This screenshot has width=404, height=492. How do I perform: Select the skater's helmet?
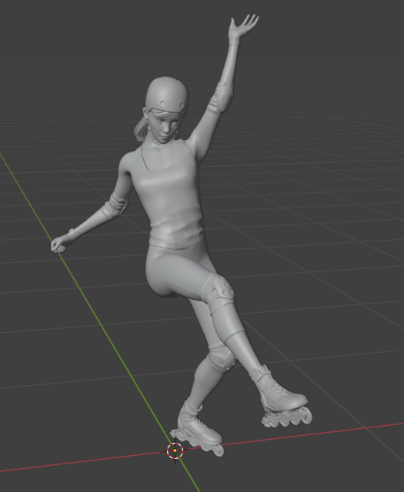tap(167, 94)
